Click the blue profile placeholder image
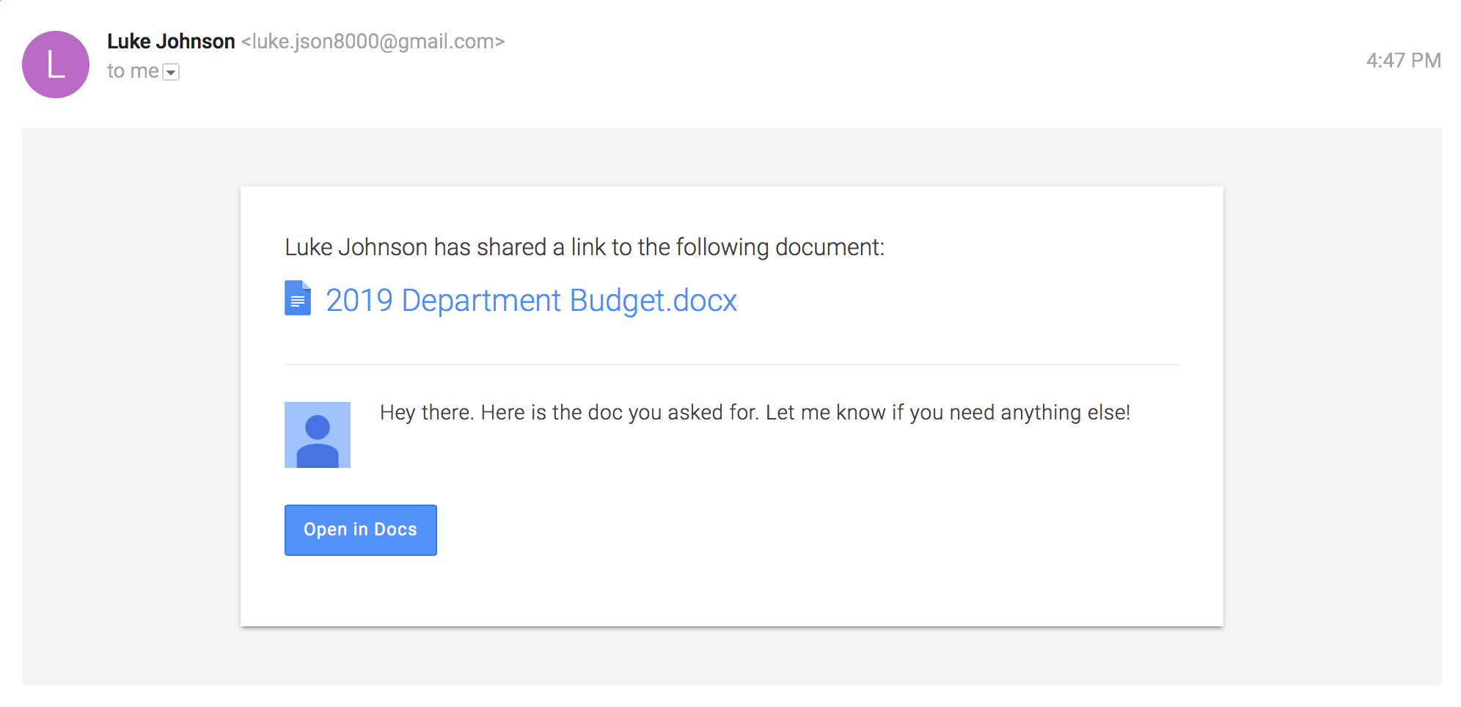Viewport: 1461px width, 707px height. (318, 435)
